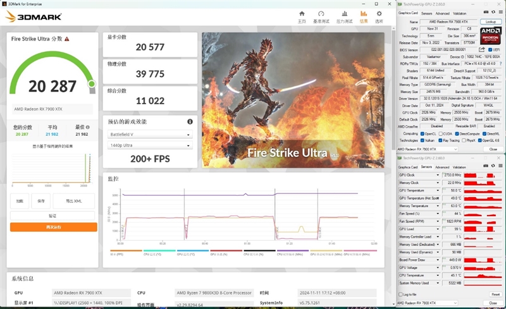Click refresh icon in upper GPU-Z window
The height and width of the screenshot is (309, 506).
493,12
